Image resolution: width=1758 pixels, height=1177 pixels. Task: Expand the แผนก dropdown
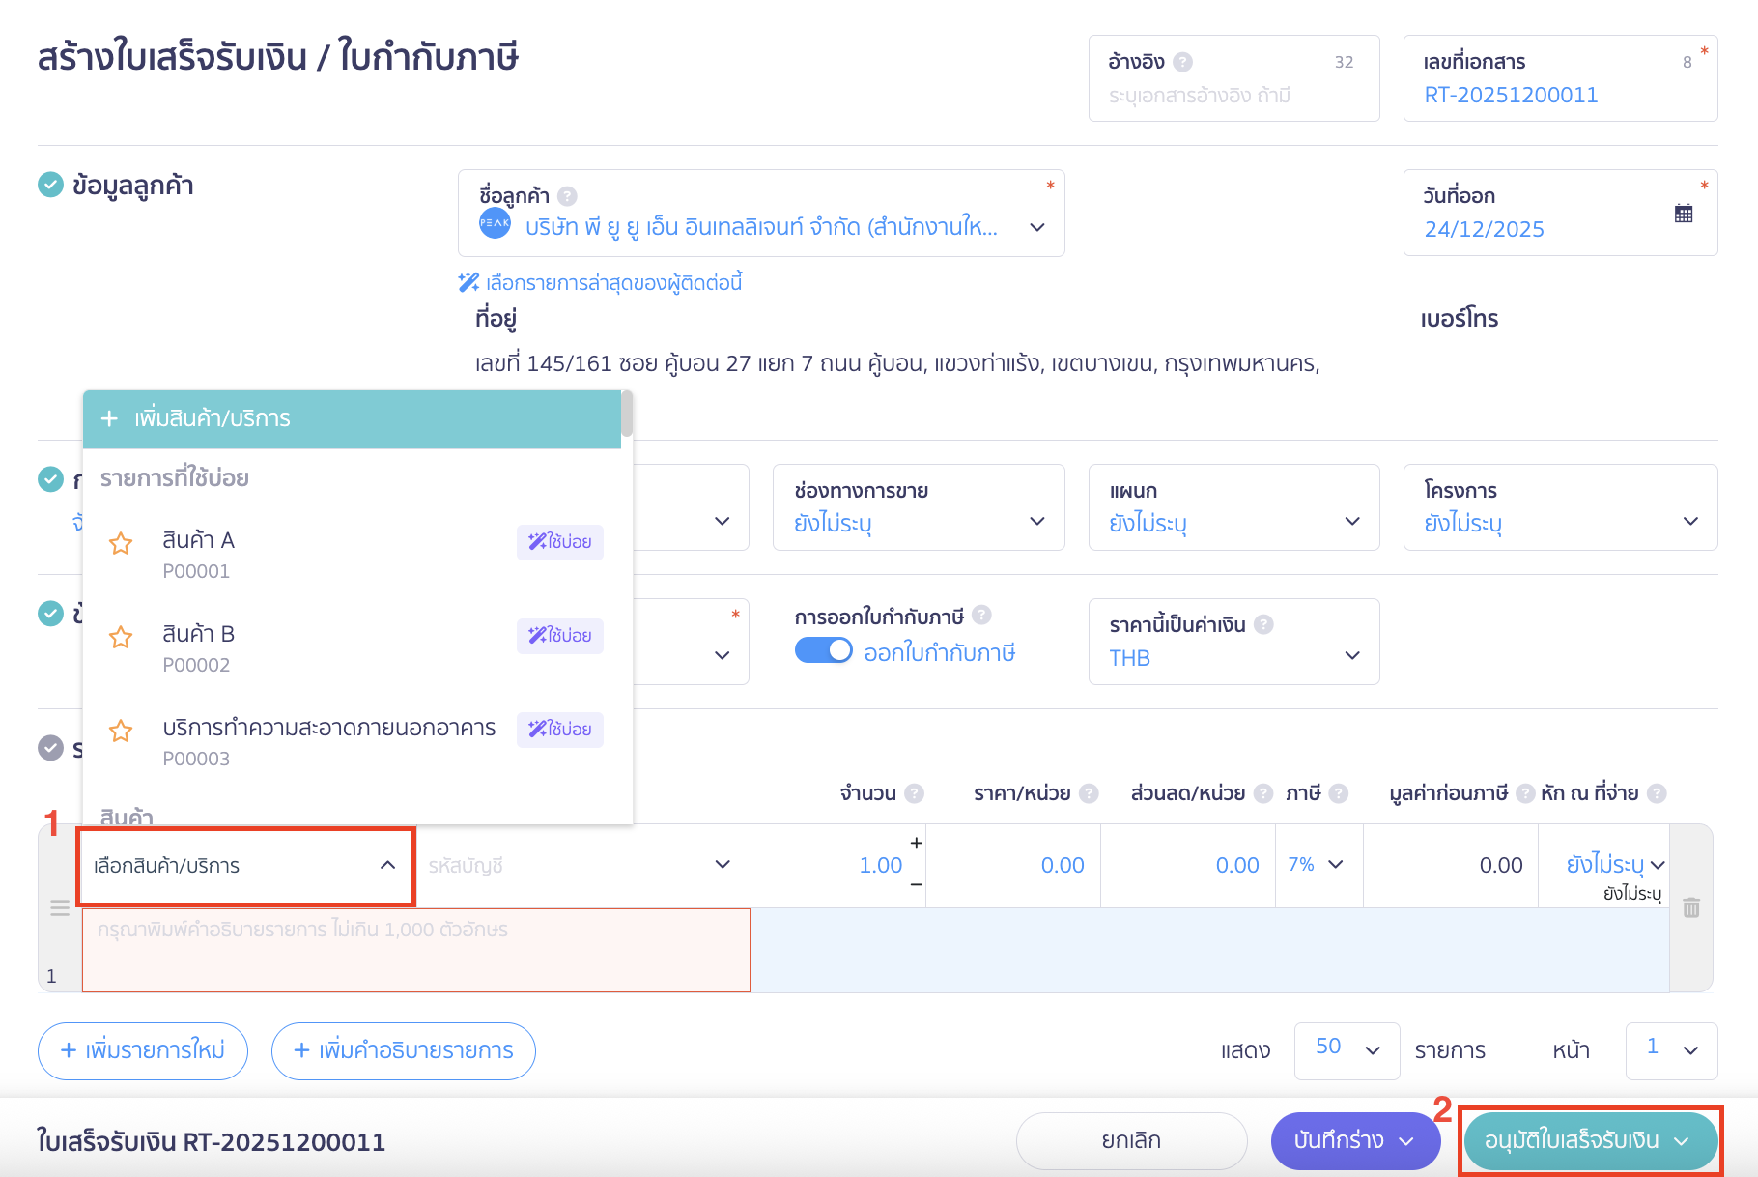pos(1233,508)
